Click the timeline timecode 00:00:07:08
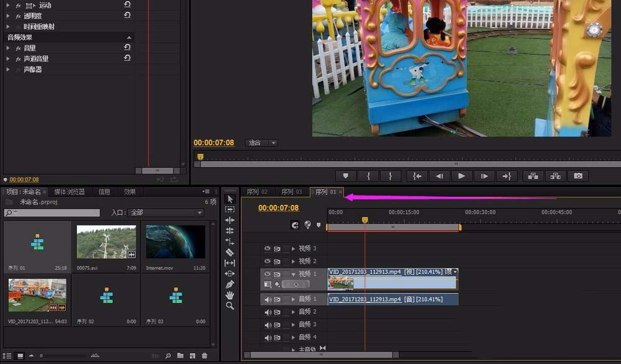The image size is (621, 364). [x=278, y=208]
